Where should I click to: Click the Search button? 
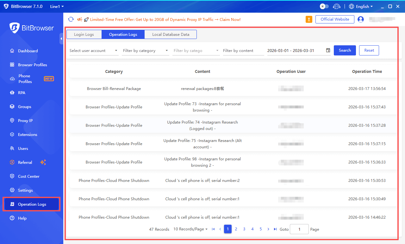pos(345,50)
